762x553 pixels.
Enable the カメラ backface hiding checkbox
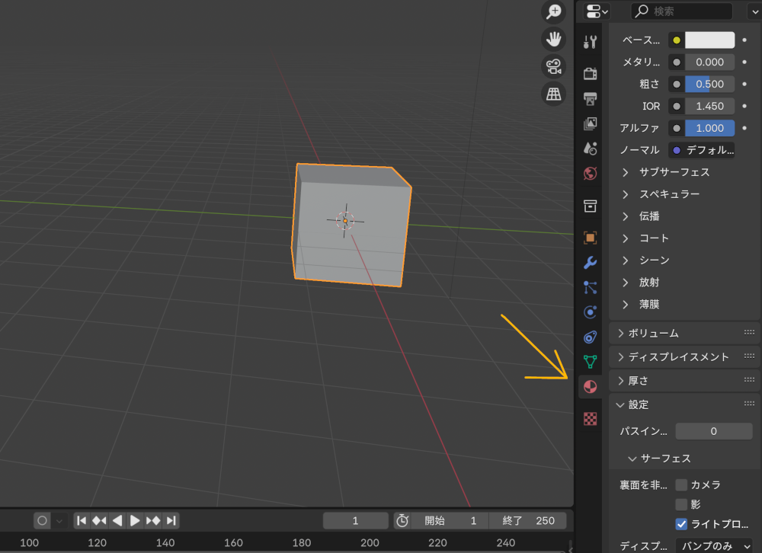coord(683,484)
